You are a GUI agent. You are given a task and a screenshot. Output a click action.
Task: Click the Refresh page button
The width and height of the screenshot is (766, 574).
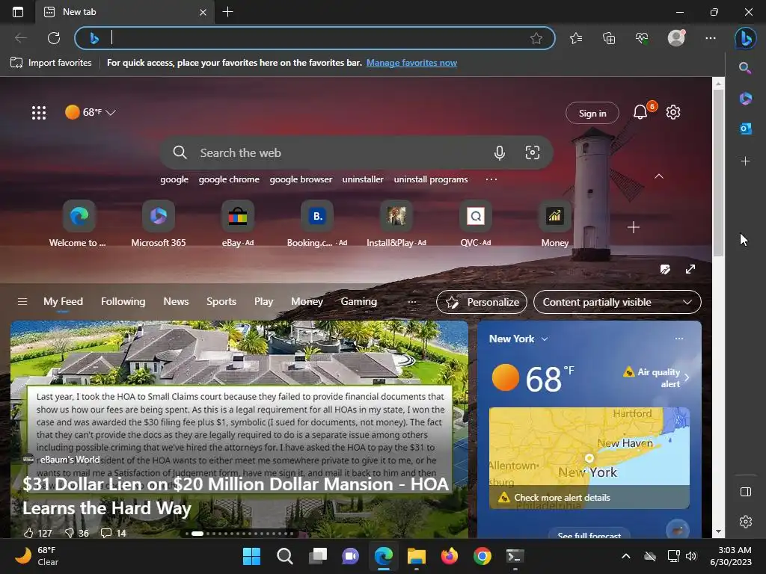[54, 38]
